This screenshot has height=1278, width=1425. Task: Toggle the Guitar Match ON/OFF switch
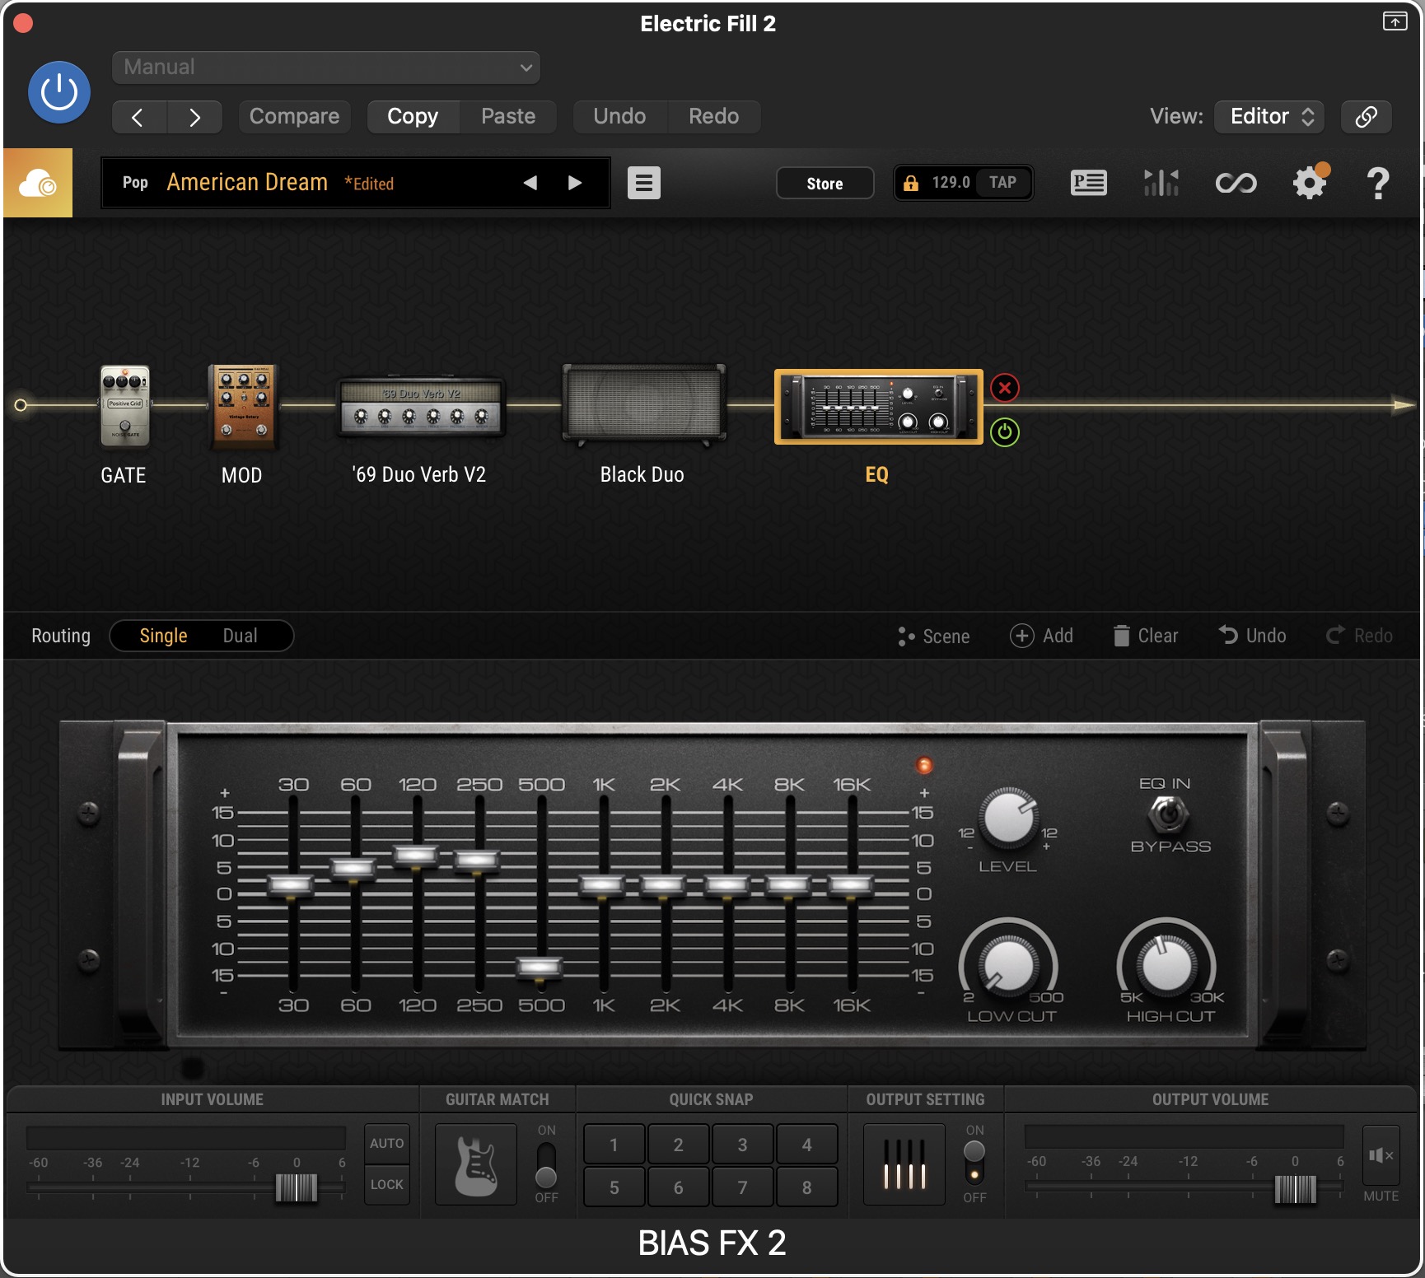point(546,1164)
